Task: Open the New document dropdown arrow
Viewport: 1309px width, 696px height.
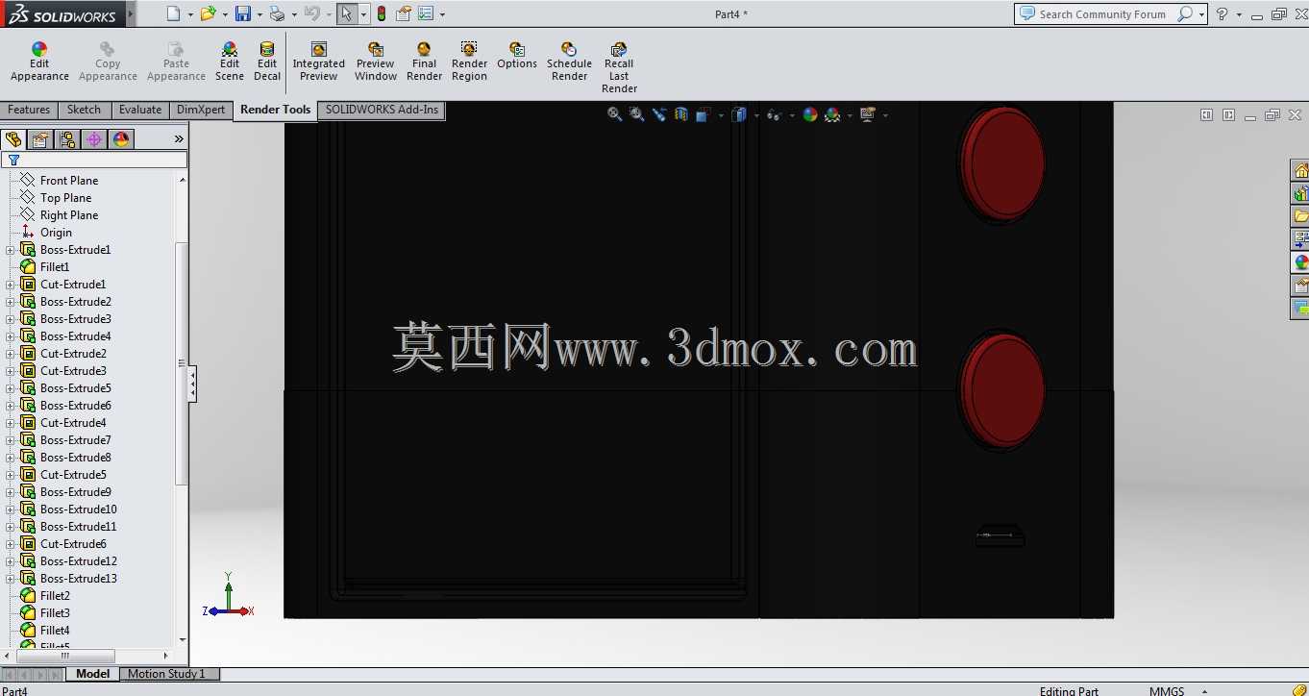Action: 189,14
